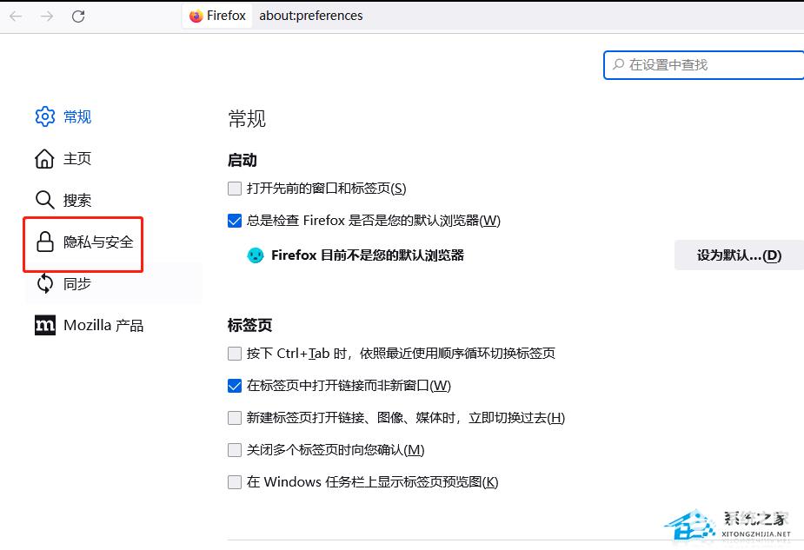The image size is (804, 550).
Task: Tick 新建标签页打开链接时立即切换过去 checkbox
Action: [235, 418]
